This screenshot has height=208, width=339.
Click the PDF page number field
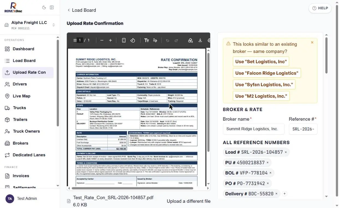80,40
